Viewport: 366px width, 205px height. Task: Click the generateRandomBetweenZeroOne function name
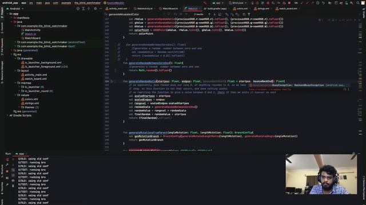149,63
